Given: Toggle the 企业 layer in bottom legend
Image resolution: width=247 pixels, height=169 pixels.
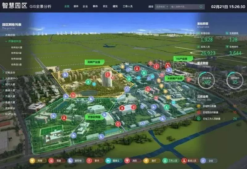Looking at the screenshot, I should [209, 161].
